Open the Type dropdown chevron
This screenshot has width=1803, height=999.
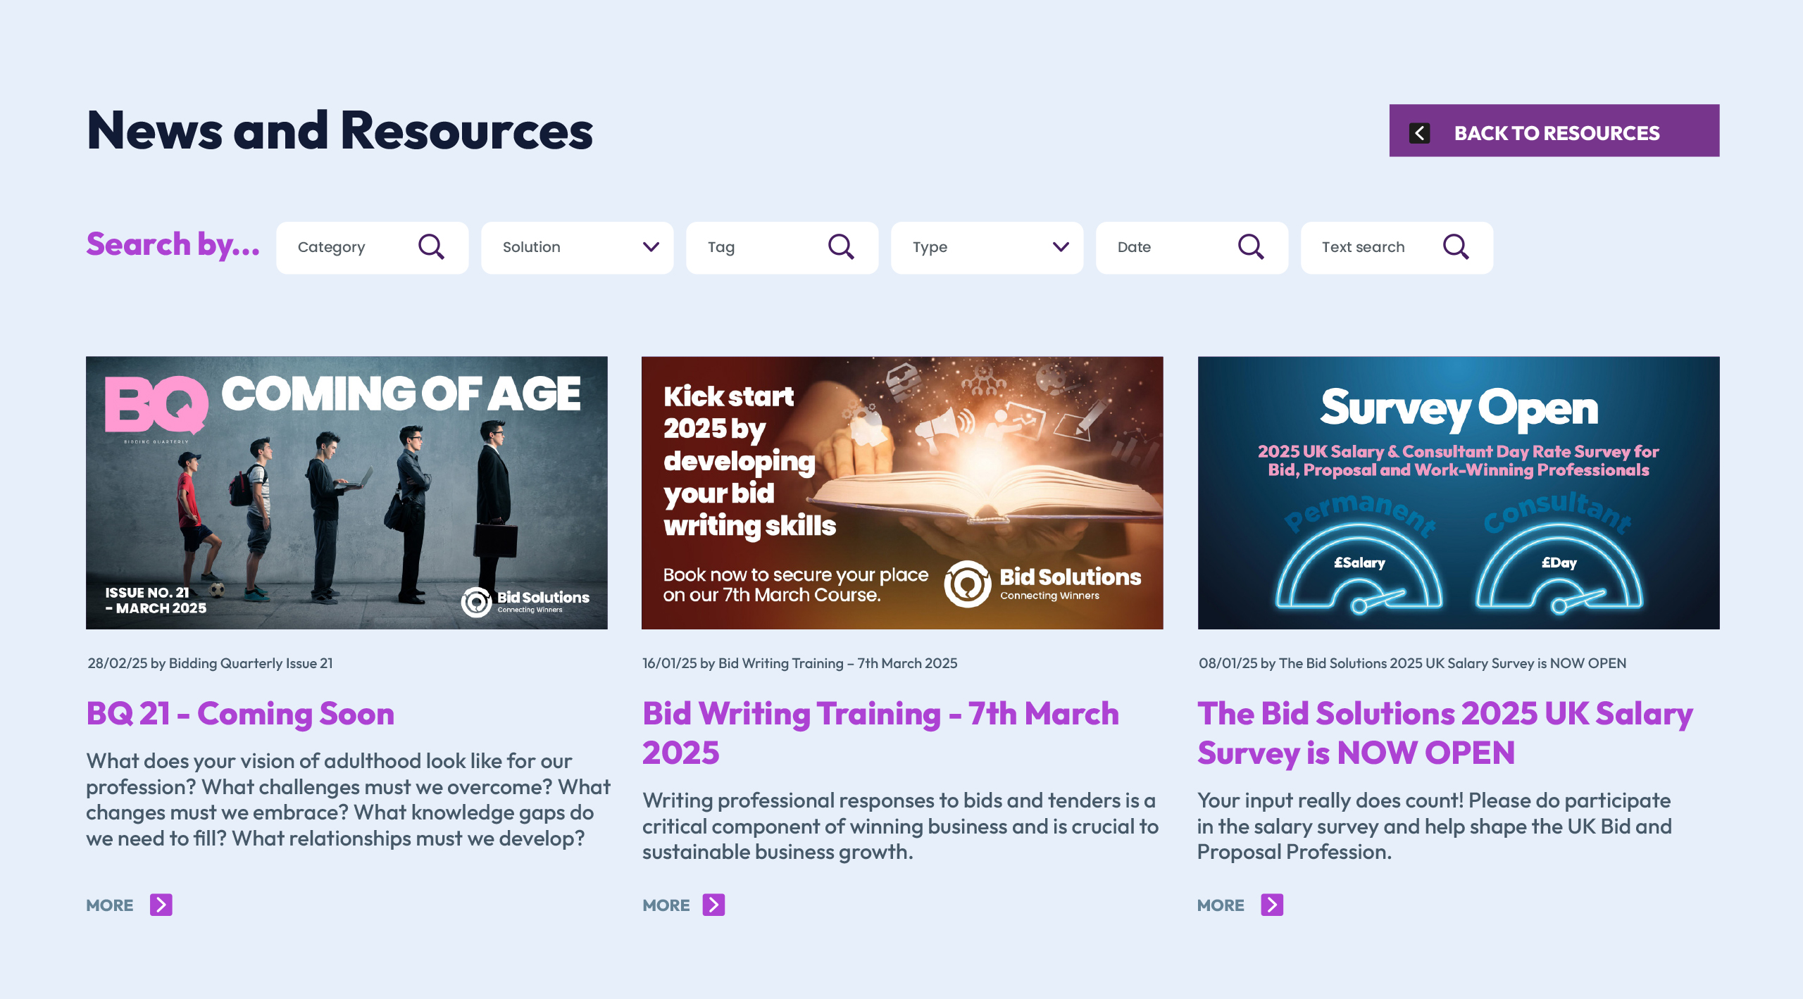click(x=1061, y=247)
